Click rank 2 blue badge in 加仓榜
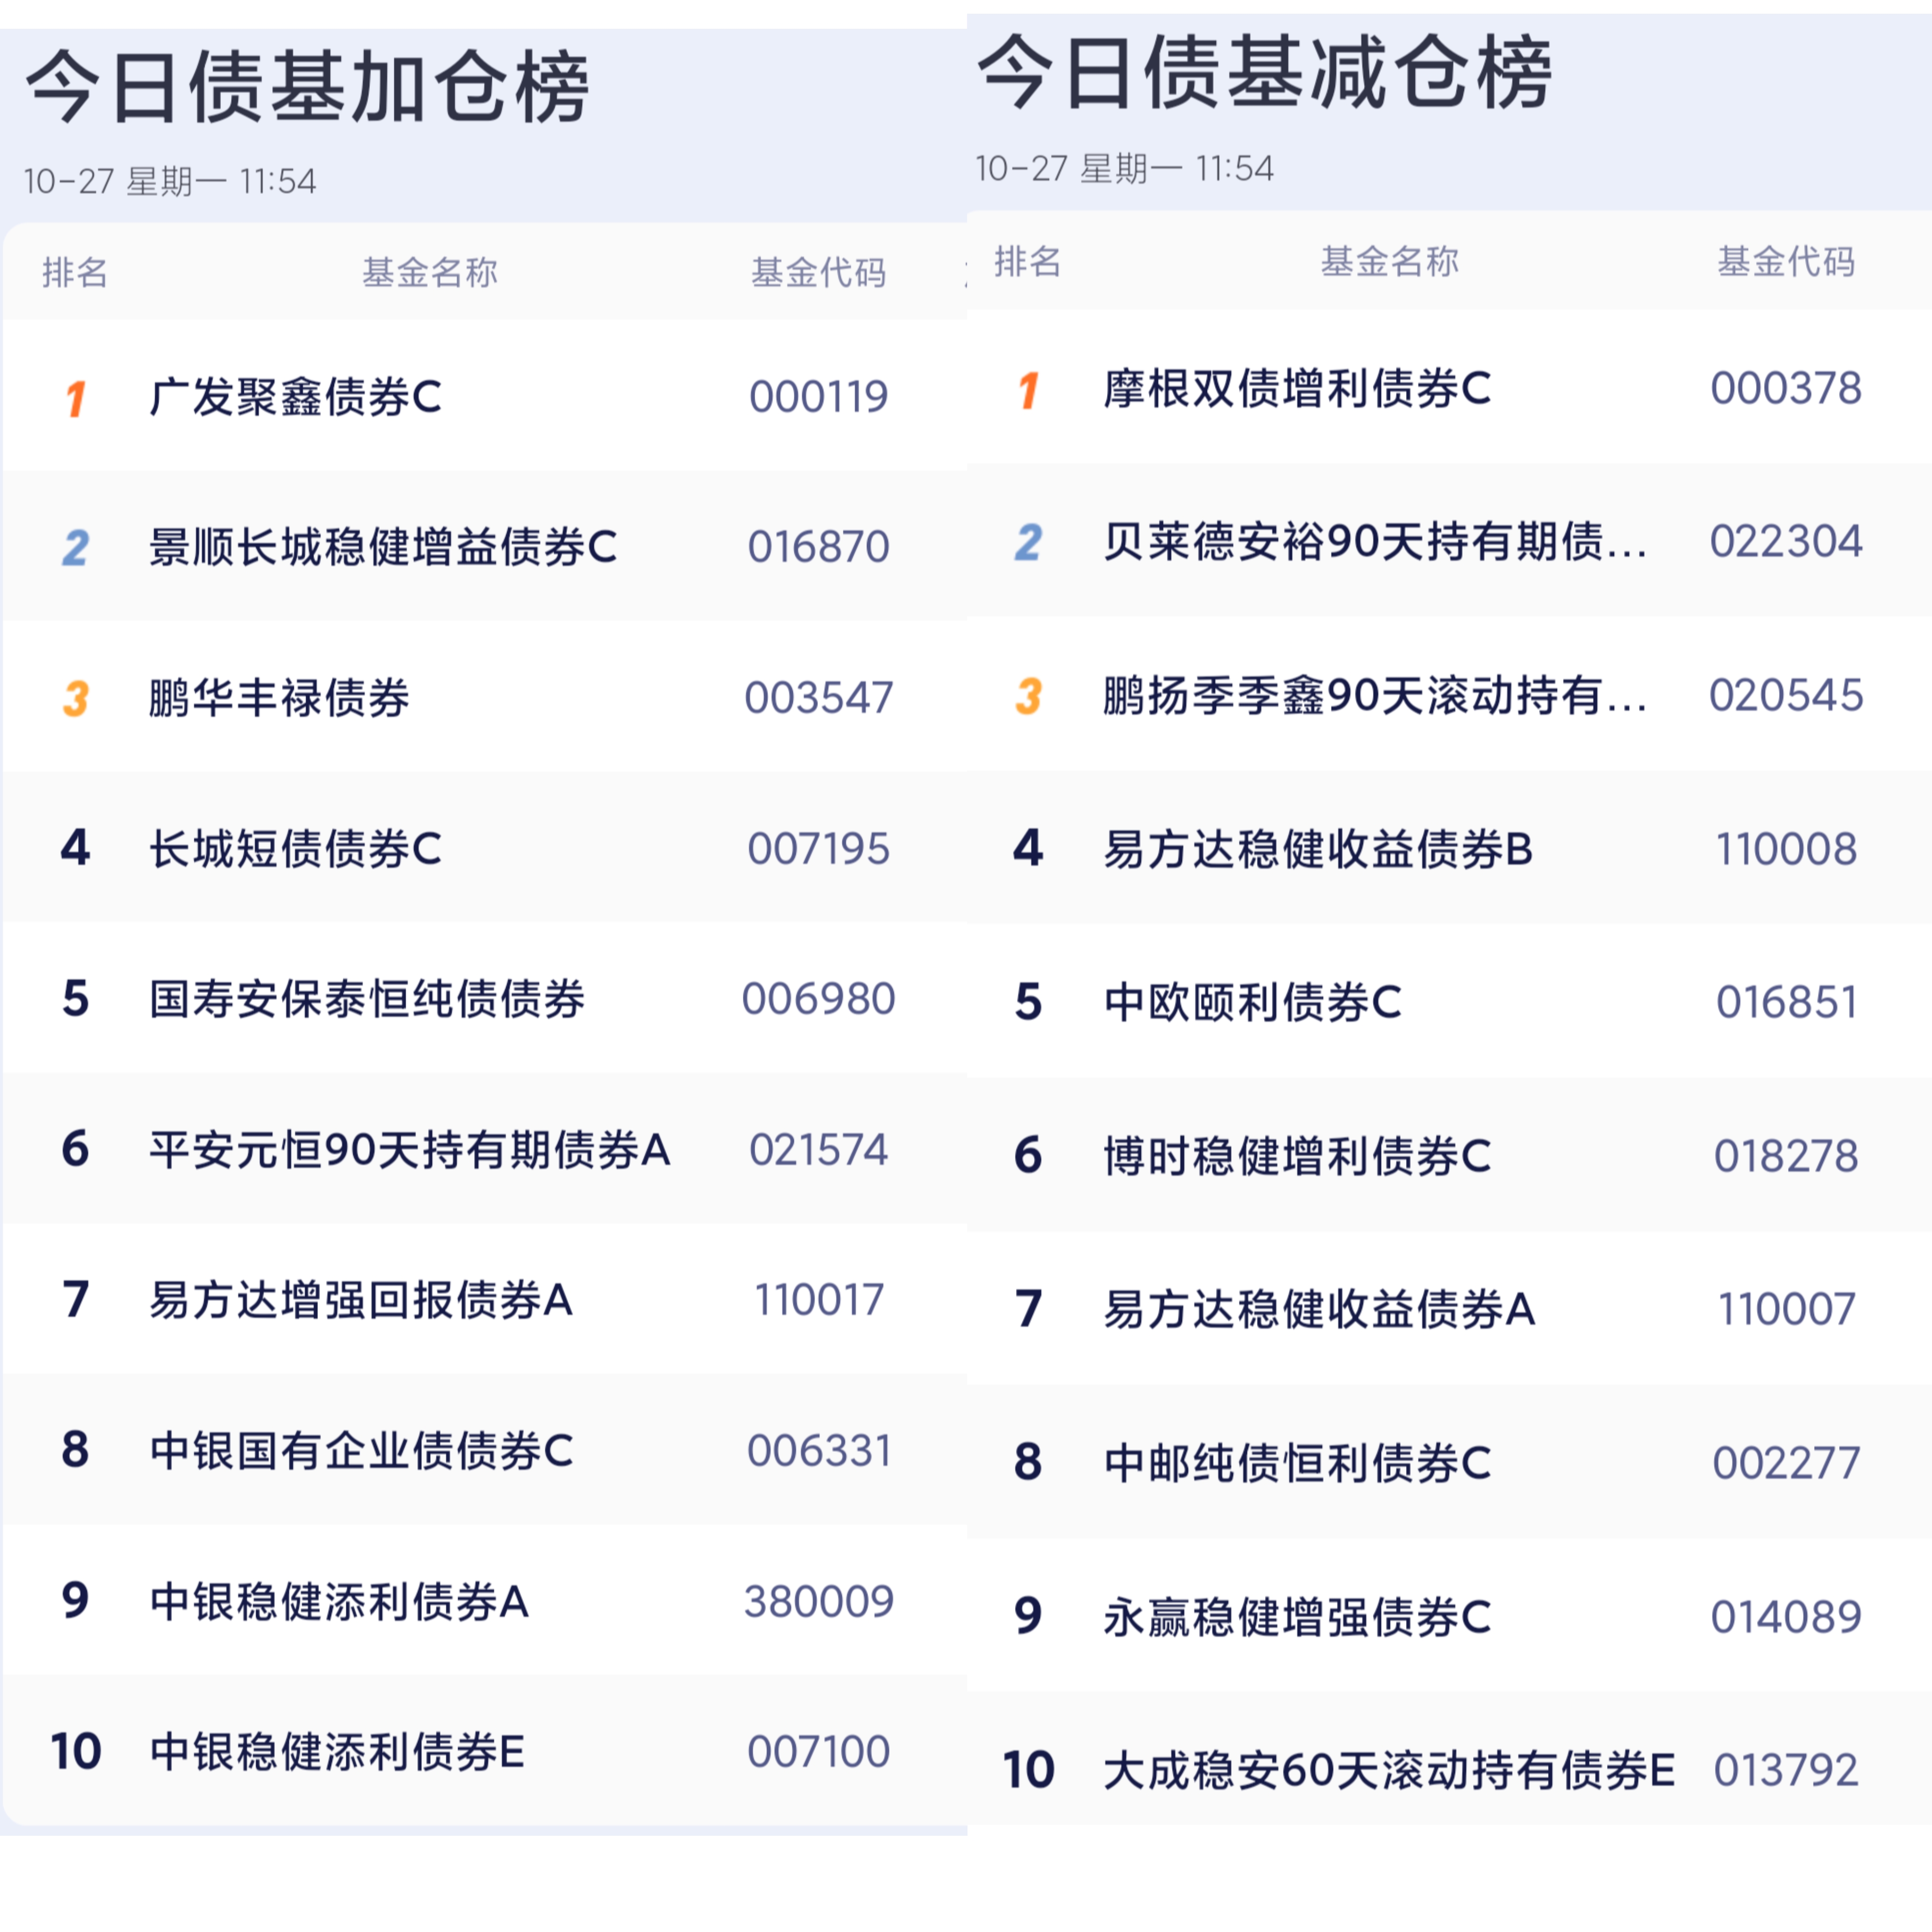The image size is (1932, 1932). click(x=75, y=548)
